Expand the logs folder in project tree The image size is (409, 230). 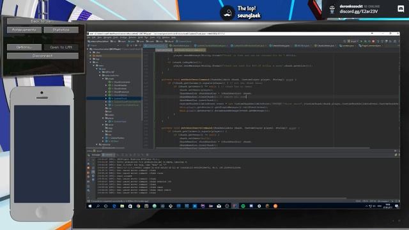pos(90,59)
